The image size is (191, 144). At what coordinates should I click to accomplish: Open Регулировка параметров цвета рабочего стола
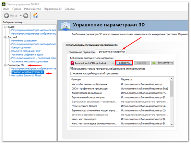tap(34, 44)
